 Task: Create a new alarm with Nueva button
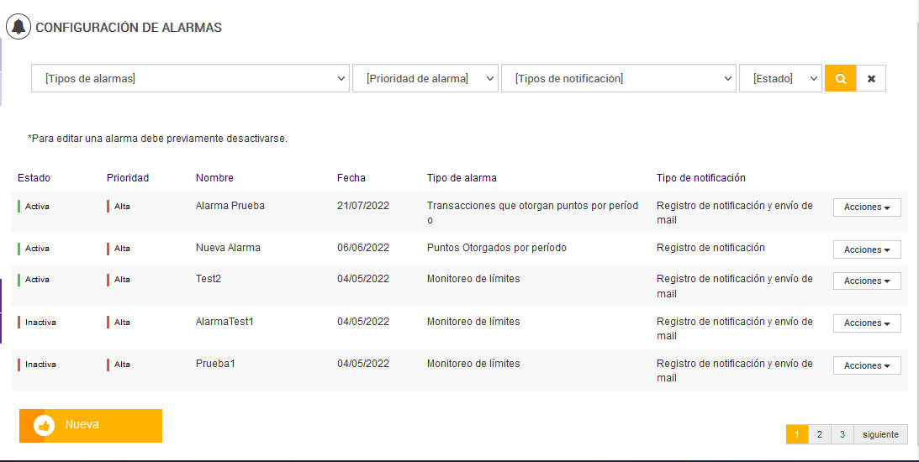(91, 425)
